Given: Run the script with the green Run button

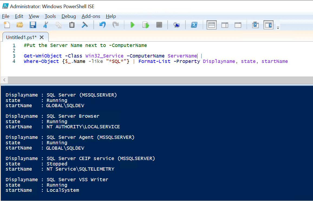Looking at the screenshot, I should tap(132, 25).
